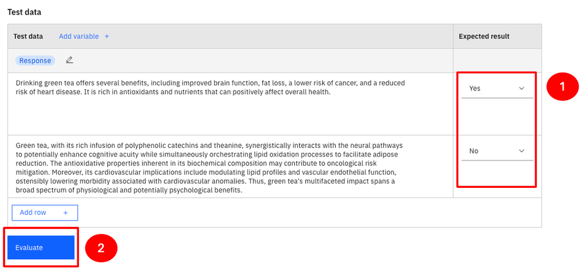Click the chevron arrow on the Yes dropdown
This screenshot has width=586, height=276.
521,89
